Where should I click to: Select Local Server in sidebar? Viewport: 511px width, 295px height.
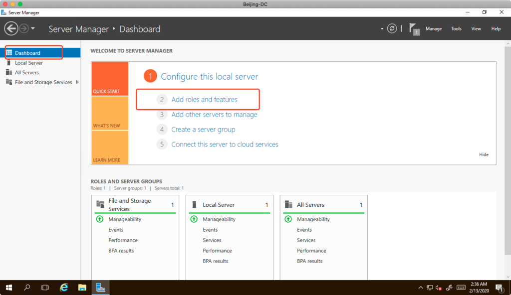pyautogui.click(x=28, y=63)
